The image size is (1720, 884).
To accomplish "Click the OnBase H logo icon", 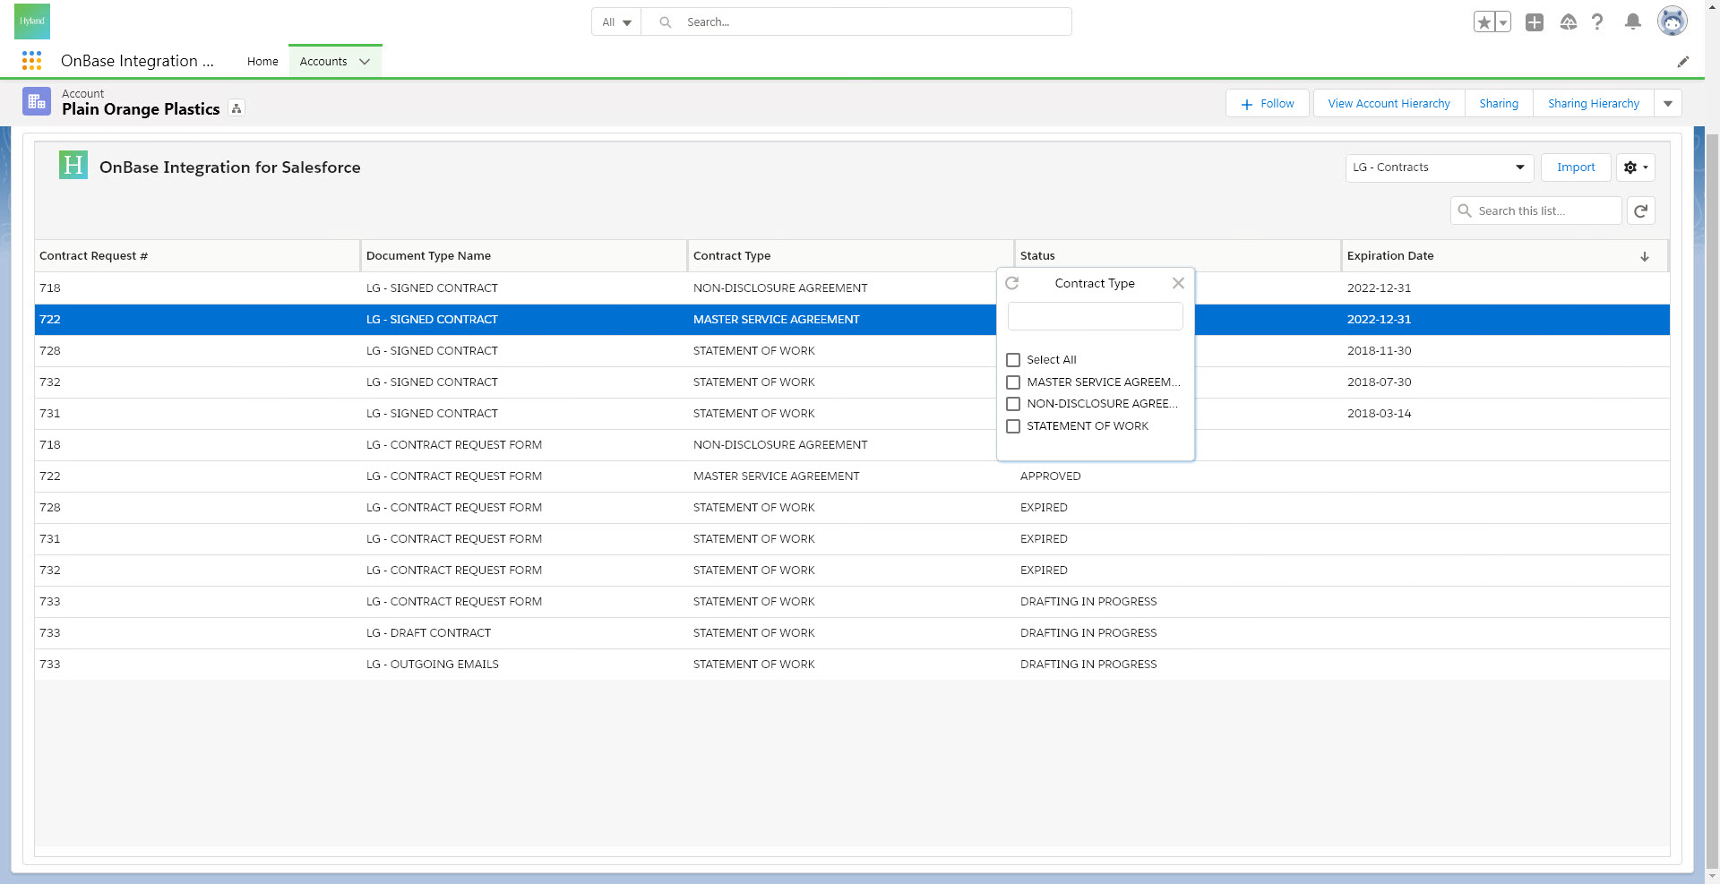I will (x=73, y=165).
